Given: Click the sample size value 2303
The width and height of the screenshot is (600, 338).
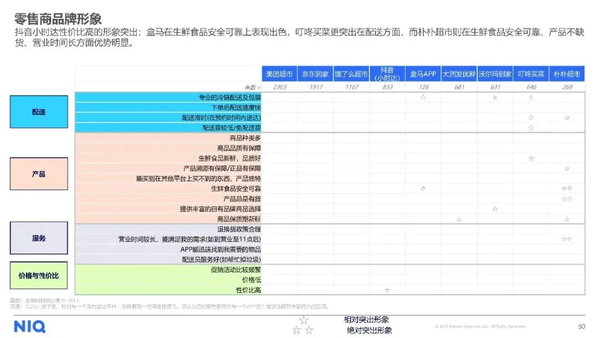Looking at the screenshot, I should pos(279,87).
